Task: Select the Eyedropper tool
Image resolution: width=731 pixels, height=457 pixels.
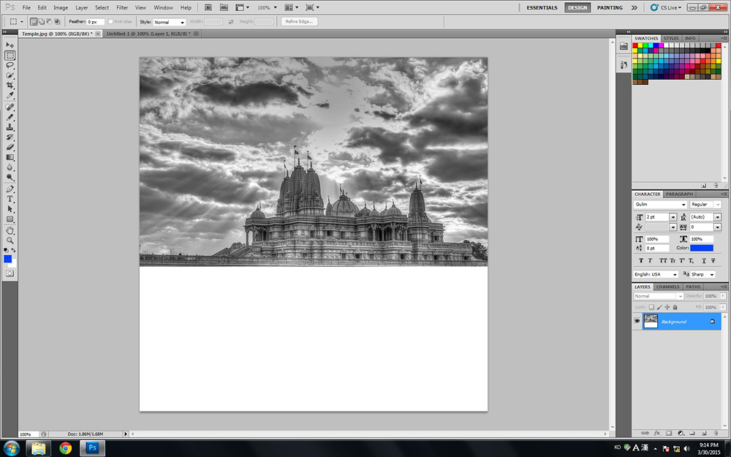Action: [x=10, y=96]
